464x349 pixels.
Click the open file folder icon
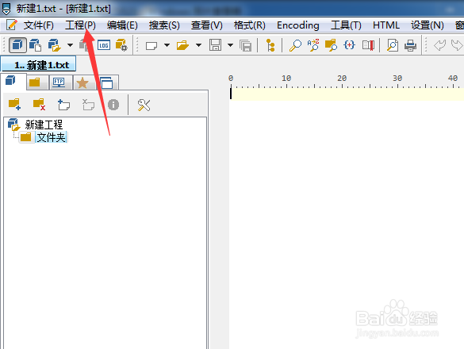tap(182, 45)
